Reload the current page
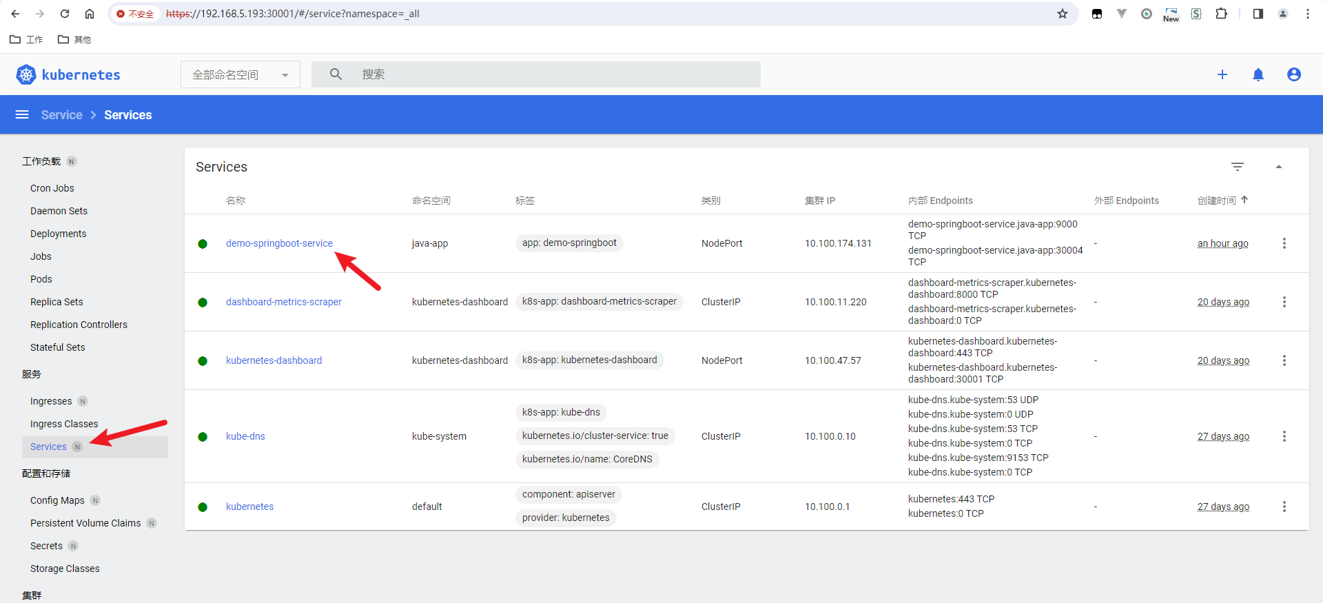This screenshot has height=603, width=1323. 65,14
